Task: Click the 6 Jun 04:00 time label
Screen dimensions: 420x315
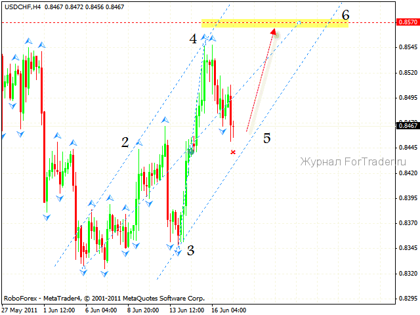Action: 101,310
